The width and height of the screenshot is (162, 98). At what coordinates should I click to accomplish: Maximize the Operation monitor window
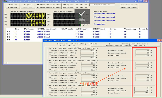[x=141, y=1]
